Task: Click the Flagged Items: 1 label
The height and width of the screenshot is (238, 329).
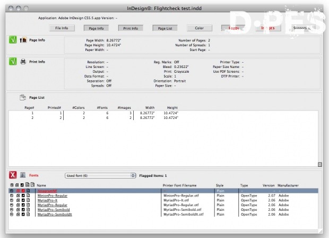Action: [x=153, y=176]
